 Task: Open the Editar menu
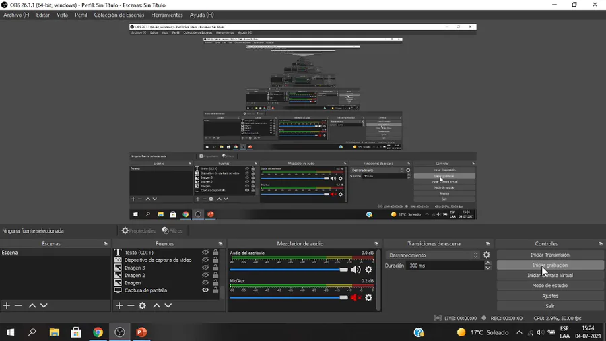[x=43, y=15]
